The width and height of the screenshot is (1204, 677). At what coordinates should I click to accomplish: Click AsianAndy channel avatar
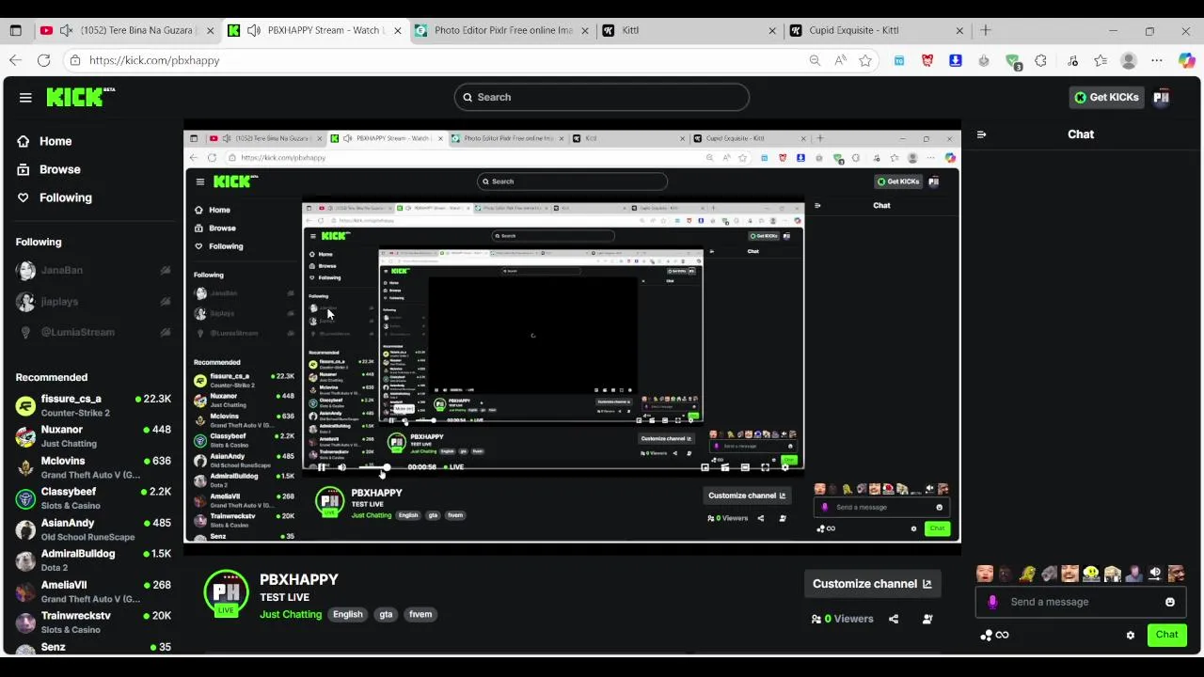[25, 529]
